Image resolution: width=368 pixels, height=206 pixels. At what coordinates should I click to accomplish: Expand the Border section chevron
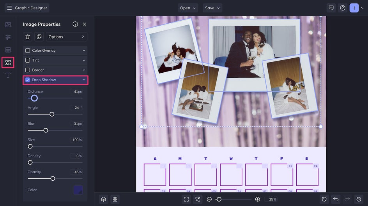84,70
